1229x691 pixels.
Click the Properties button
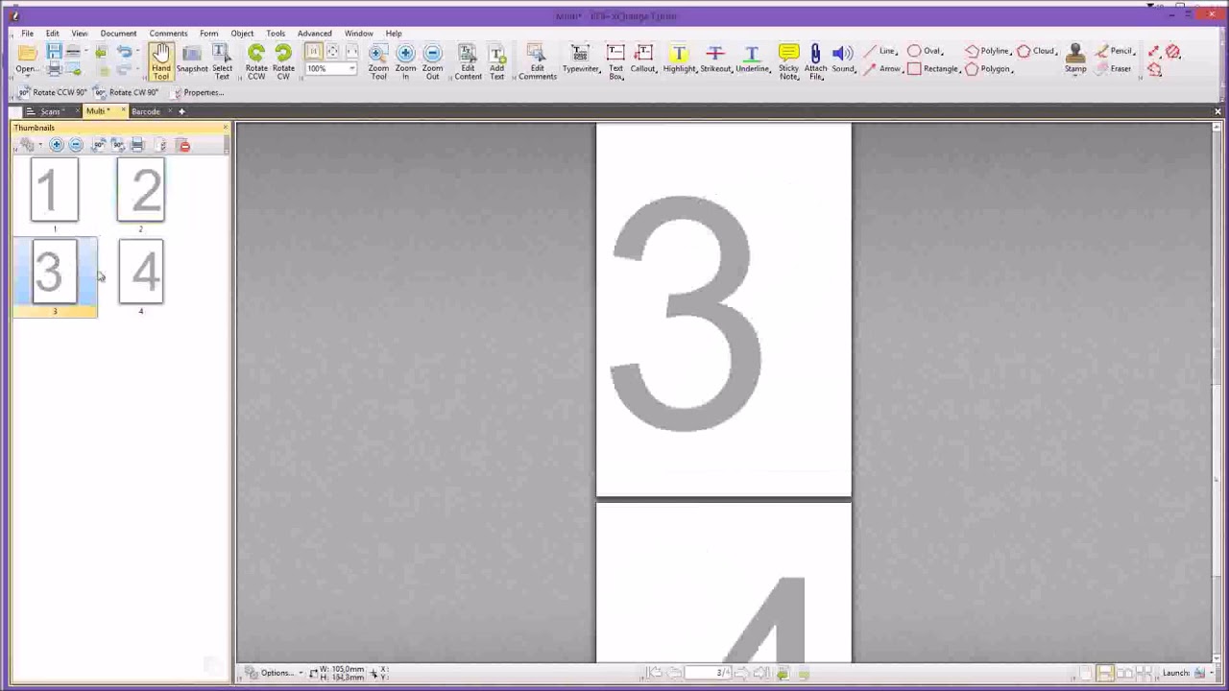pos(203,92)
